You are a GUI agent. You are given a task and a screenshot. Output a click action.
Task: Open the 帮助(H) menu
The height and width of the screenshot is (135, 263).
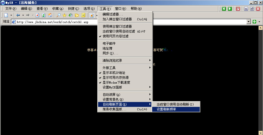coord(136,9)
